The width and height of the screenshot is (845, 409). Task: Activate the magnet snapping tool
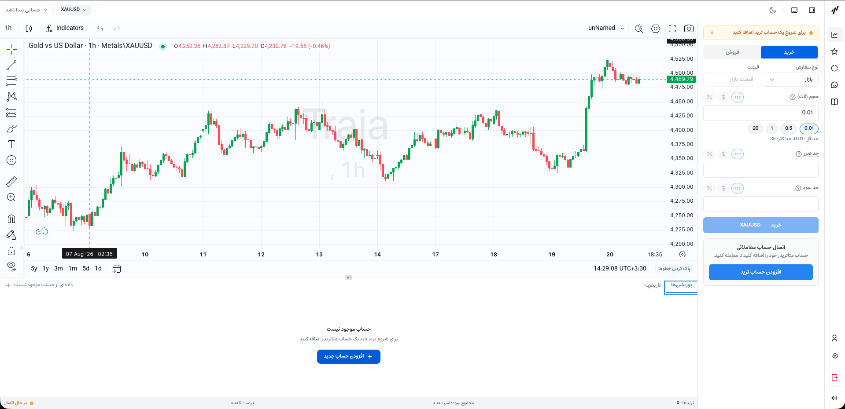point(11,219)
